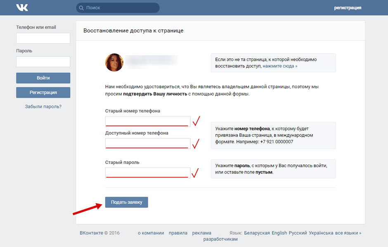The height and width of the screenshot is (247, 388).
Task: Click the VK logo icon
Action: coord(22,8)
